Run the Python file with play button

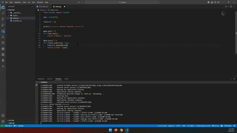click(x=226, y=7)
